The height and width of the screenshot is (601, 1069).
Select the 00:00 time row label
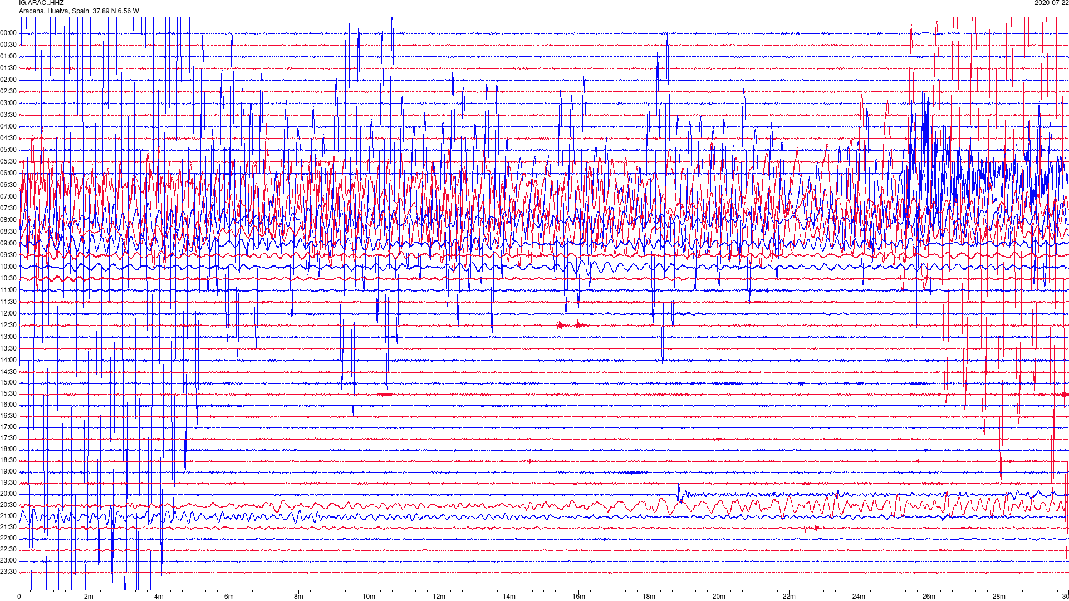8,33
